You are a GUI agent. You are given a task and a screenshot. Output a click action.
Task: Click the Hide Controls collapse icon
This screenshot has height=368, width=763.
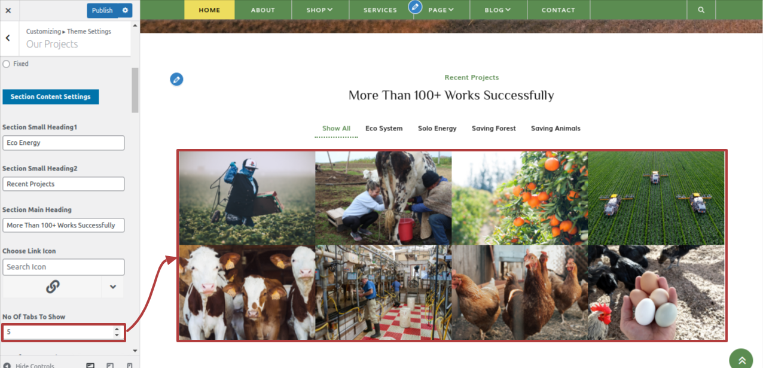click(7, 365)
